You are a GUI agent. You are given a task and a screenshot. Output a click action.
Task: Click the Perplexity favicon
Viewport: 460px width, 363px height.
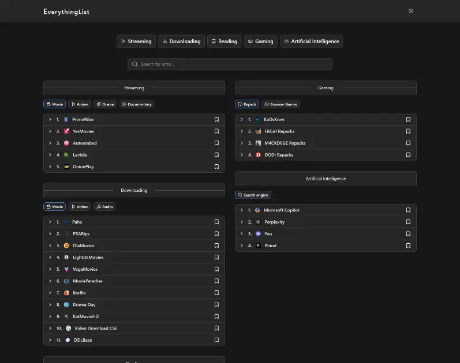[x=258, y=222]
